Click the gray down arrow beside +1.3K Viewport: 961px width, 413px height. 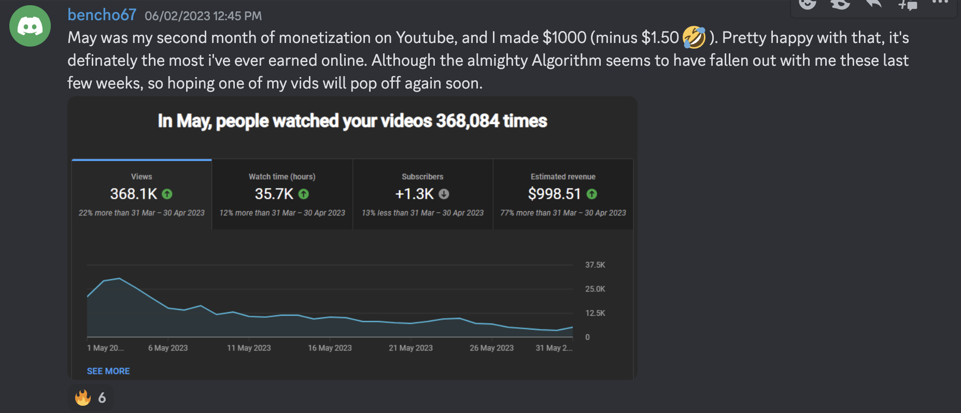click(444, 194)
